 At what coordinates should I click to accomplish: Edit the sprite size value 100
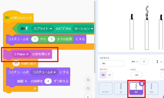click(x=137, y=75)
